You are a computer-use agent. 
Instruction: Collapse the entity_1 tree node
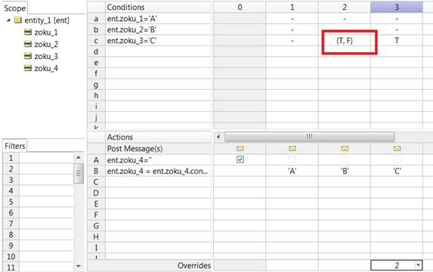tap(8, 20)
